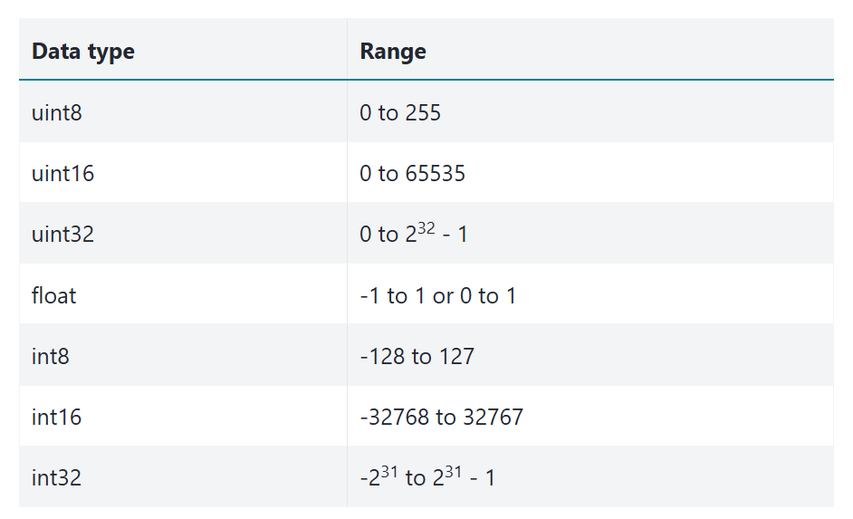Viewport: 853px width, 519px height.
Task: Click the float data type cell
Action: pos(54,295)
